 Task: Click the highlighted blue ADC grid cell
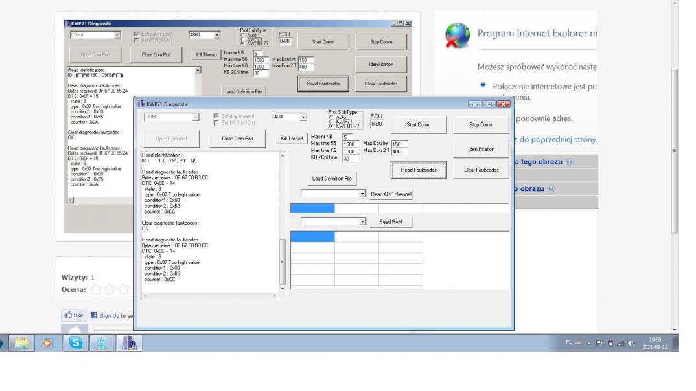(312, 208)
